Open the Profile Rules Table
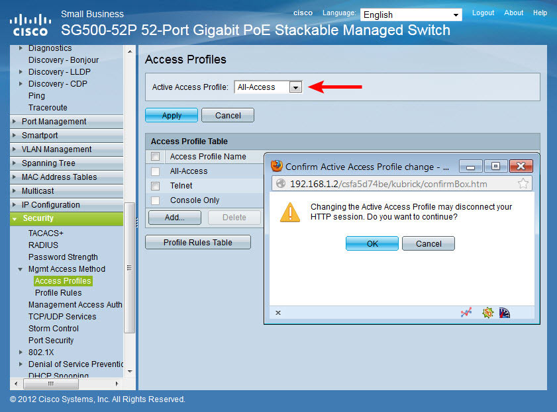 coord(198,242)
